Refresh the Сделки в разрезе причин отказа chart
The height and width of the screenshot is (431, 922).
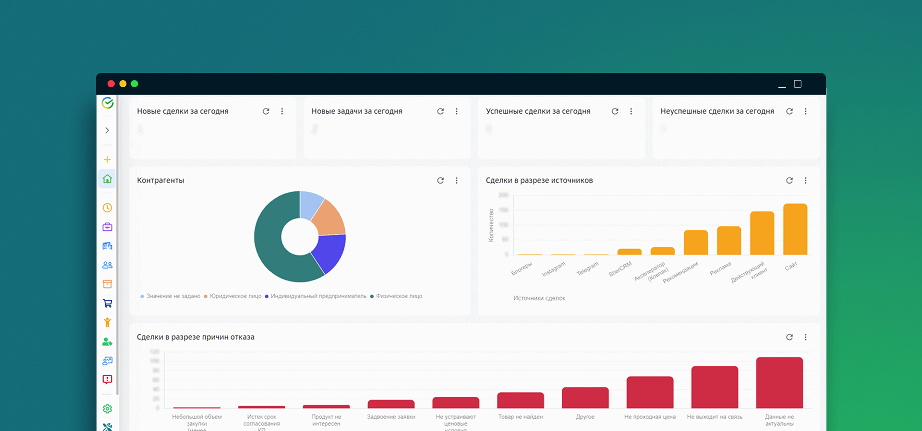tap(789, 338)
